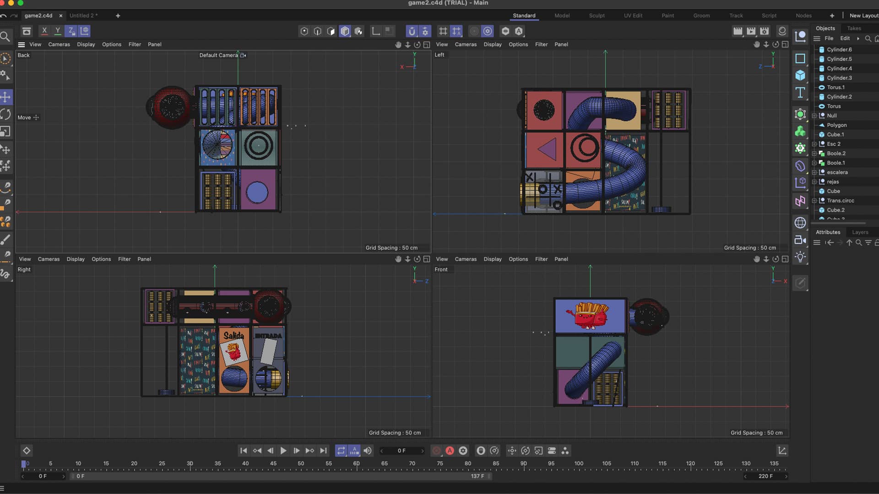
Task: Toggle Enable Snap magnet icon
Action: tap(412, 31)
